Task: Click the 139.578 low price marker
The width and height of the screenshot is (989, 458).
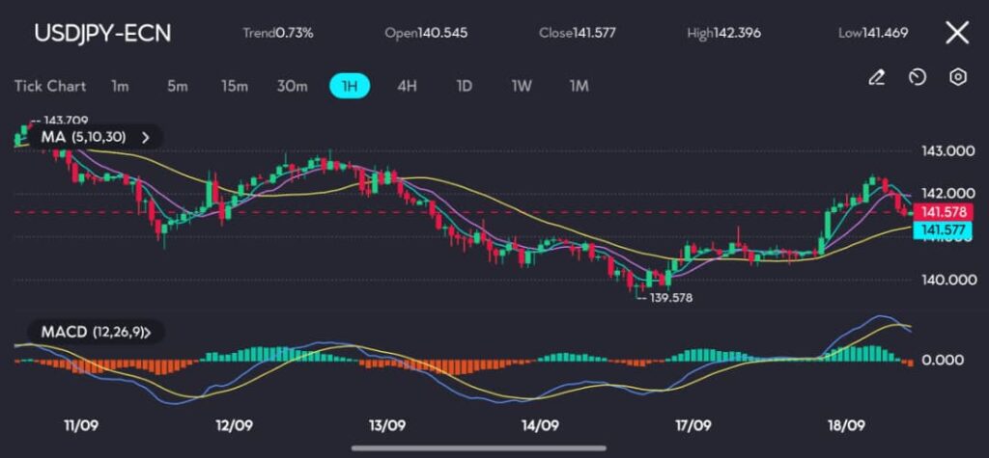Action: point(668,298)
